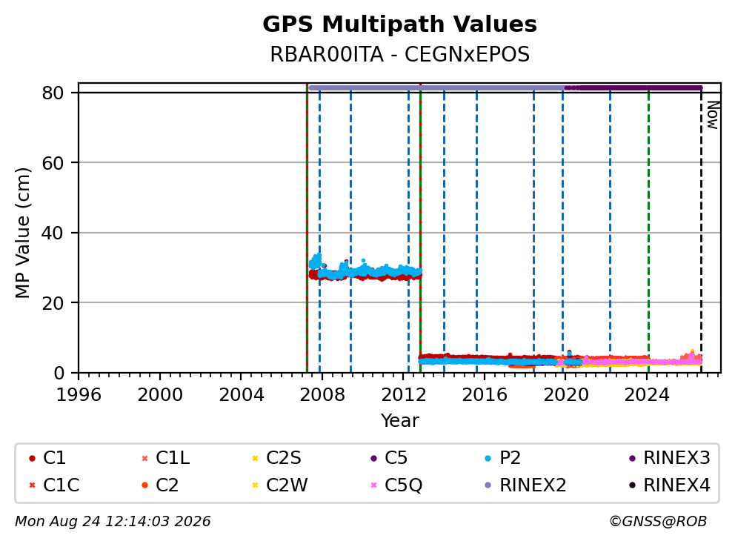
Task: Click the RBAR00ITA - CEGNxEPOS subtitle
Action: [x=399, y=54]
